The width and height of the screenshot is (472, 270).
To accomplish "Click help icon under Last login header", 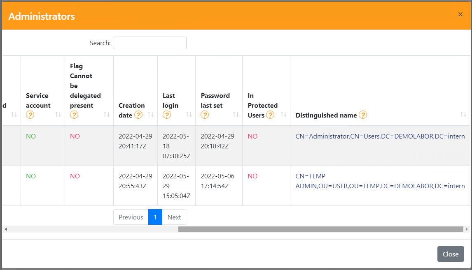I will pos(167,115).
